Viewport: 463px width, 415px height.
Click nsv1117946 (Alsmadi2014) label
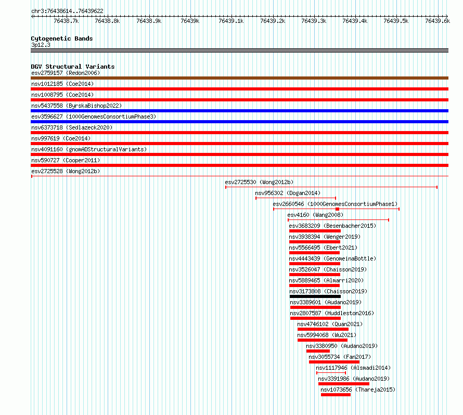coord(353,368)
